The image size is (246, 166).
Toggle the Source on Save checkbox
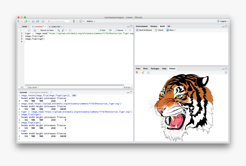[39, 30]
